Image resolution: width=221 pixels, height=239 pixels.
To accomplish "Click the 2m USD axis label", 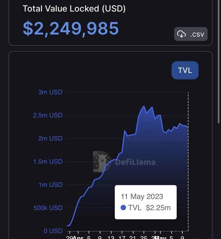I will (50, 138).
